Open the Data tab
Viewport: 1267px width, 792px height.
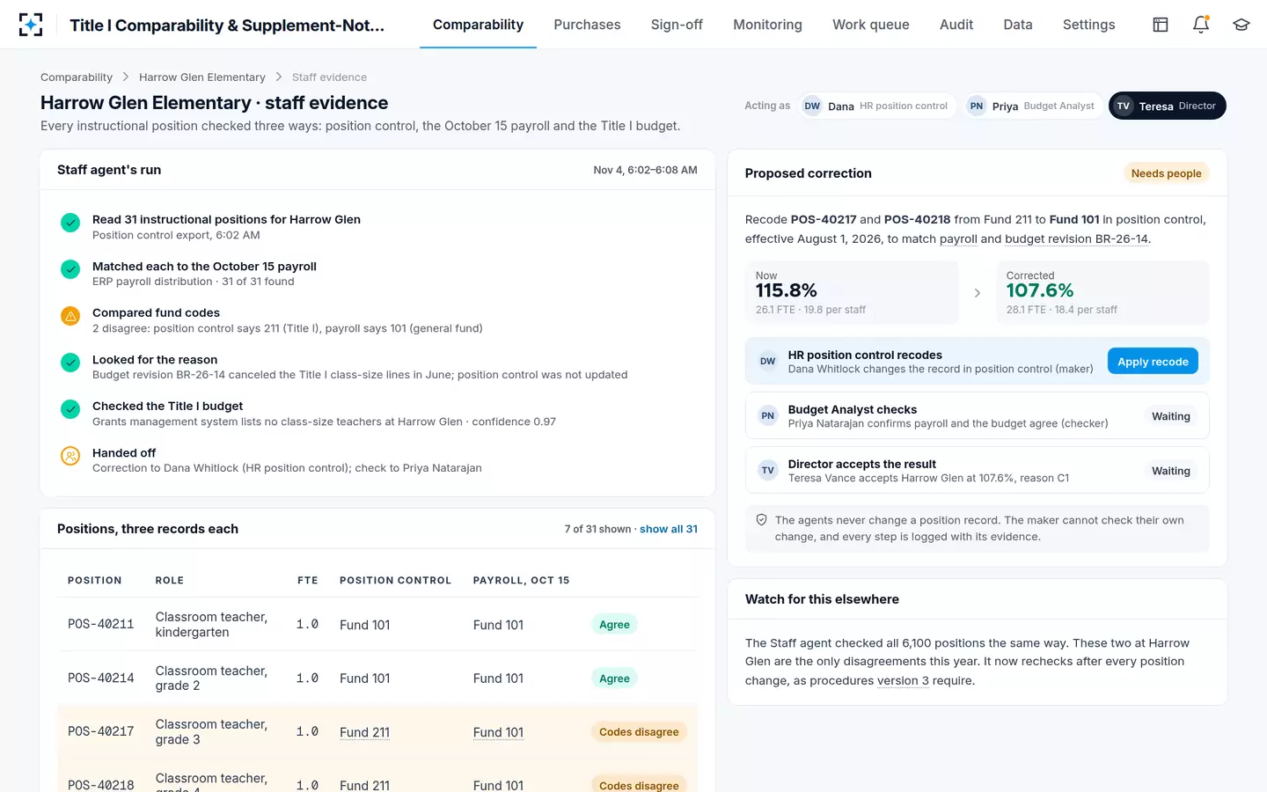(x=1018, y=25)
